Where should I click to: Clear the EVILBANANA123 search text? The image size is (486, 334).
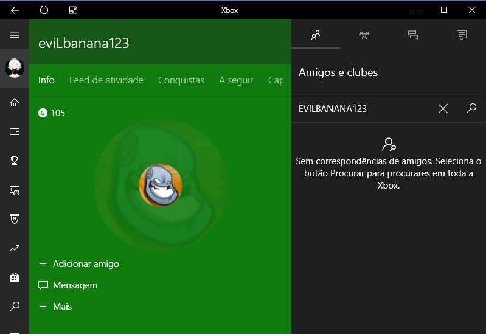(443, 108)
